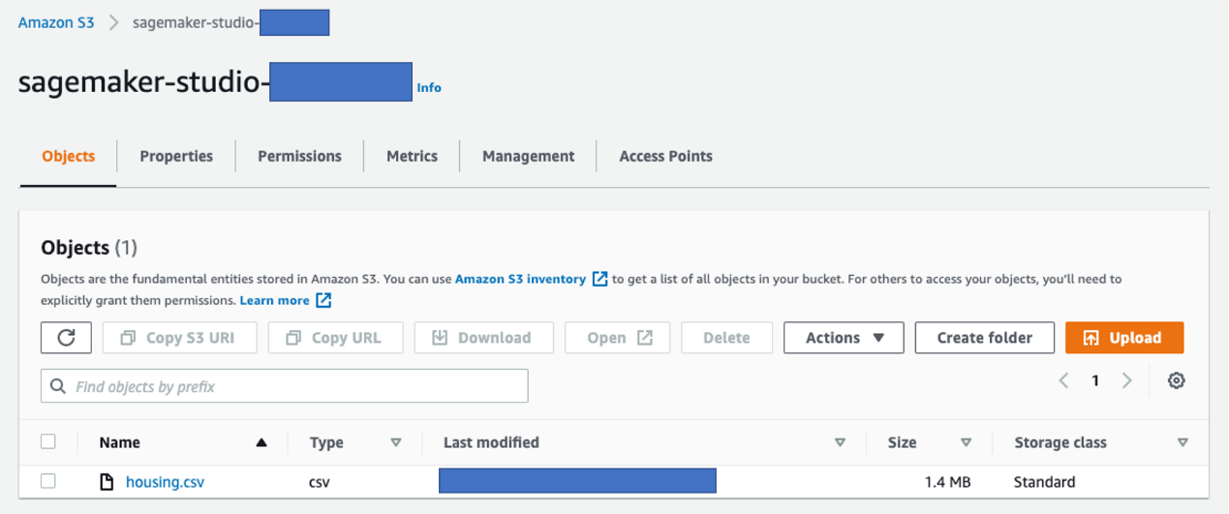Open the Properties tab

tap(176, 156)
